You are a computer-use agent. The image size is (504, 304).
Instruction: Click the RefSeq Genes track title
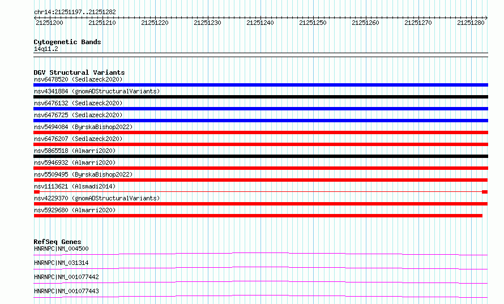coord(57,242)
